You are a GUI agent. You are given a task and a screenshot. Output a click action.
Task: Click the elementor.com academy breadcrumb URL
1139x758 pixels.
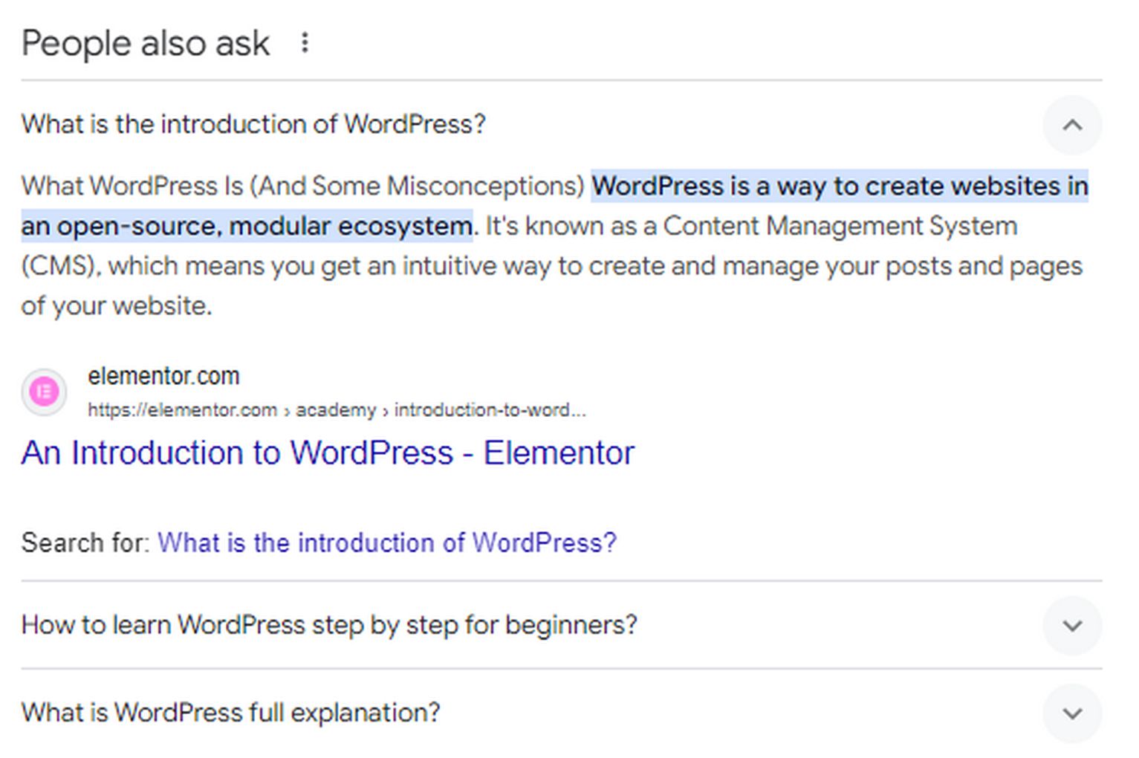coord(337,409)
